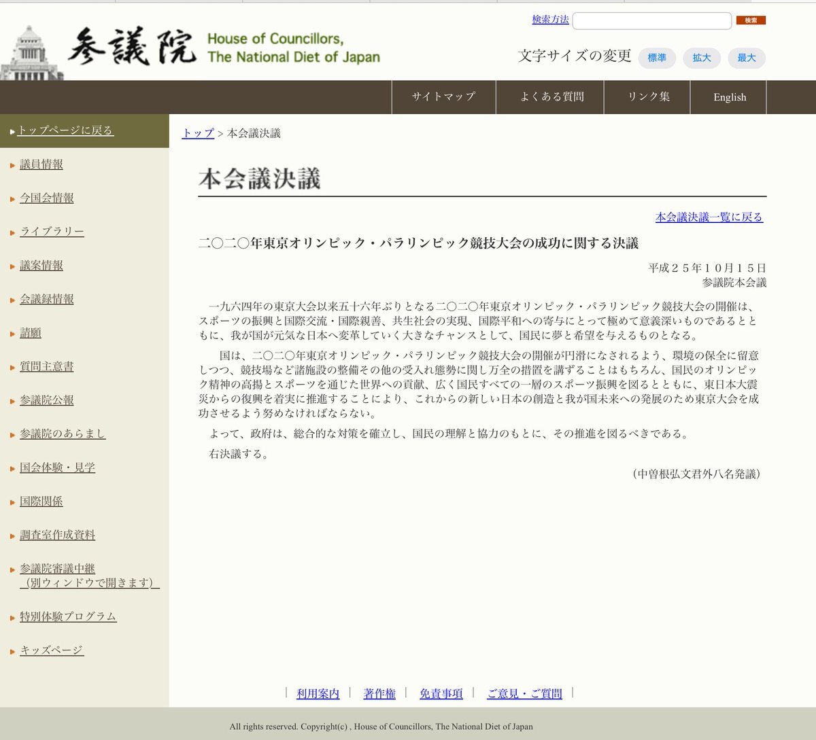The height and width of the screenshot is (740, 816).
Task: Return via トップページに戻る sidebar link
Action: click(x=65, y=130)
